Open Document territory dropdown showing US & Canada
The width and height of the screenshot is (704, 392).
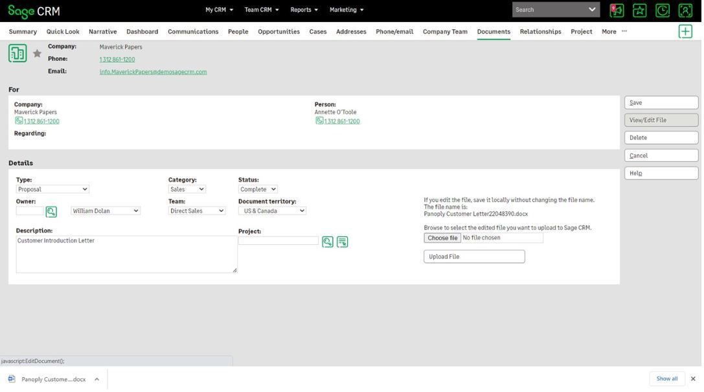(272, 211)
